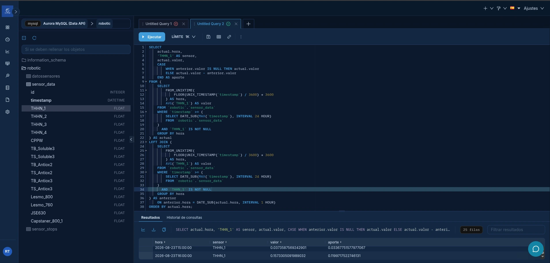Switch to the Resultados tab

point(150,218)
